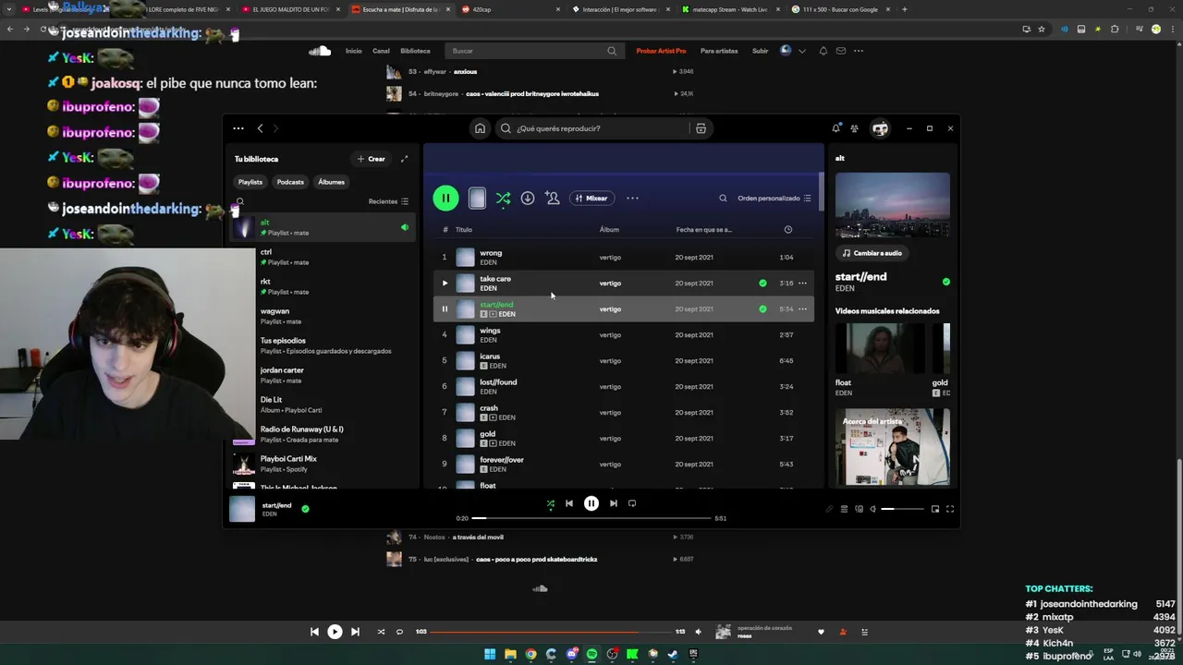Screen dimensions: 1183x665
Task: Open the Mixear option
Action: click(x=591, y=198)
